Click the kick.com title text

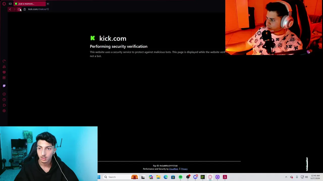(x=113, y=38)
